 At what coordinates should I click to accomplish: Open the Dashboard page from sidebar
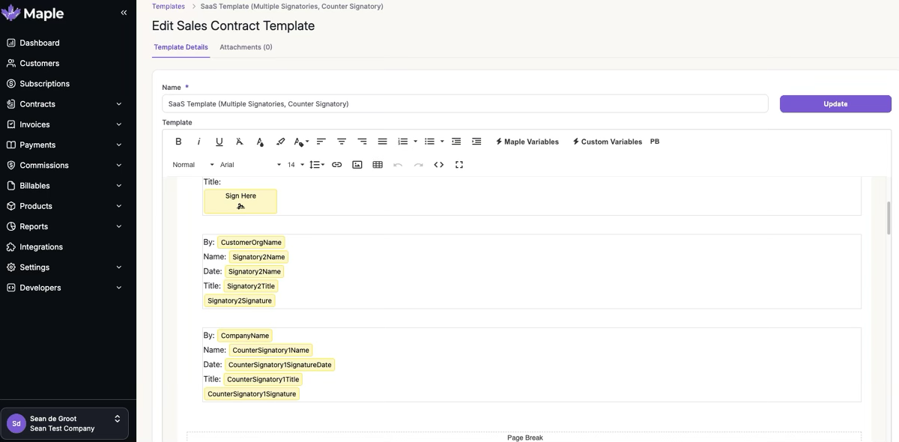(40, 43)
